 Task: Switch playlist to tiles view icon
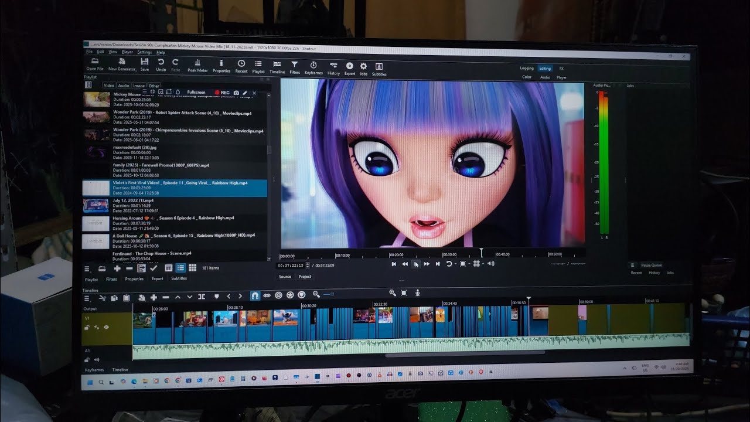point(193,267)
